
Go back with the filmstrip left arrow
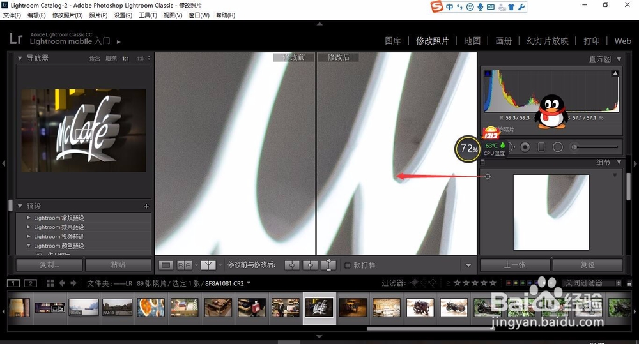click(x=62, y=283)
